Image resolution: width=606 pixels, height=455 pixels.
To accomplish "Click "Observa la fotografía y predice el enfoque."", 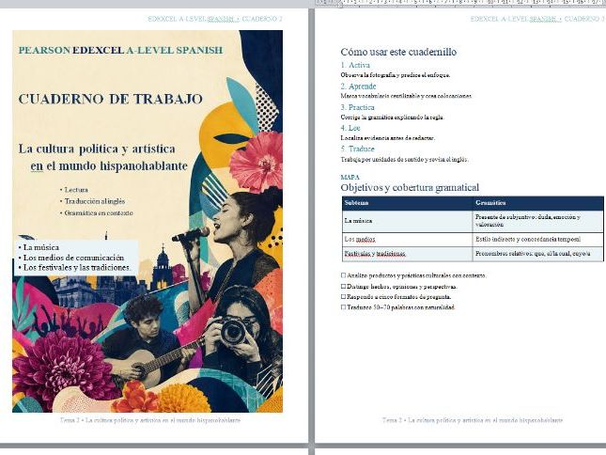I will tap(396, 75).
